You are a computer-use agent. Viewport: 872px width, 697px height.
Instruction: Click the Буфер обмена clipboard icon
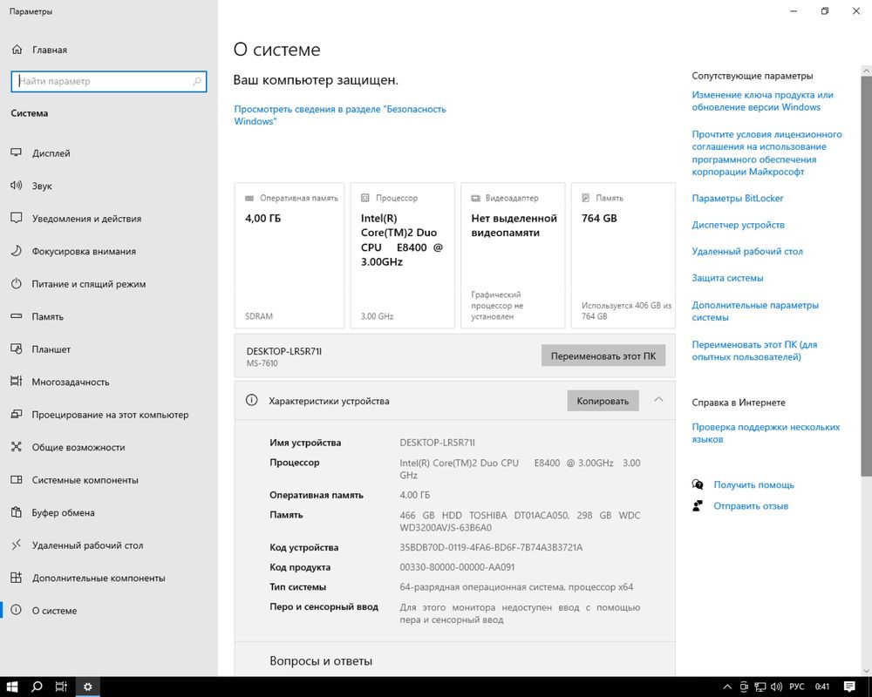16,512
